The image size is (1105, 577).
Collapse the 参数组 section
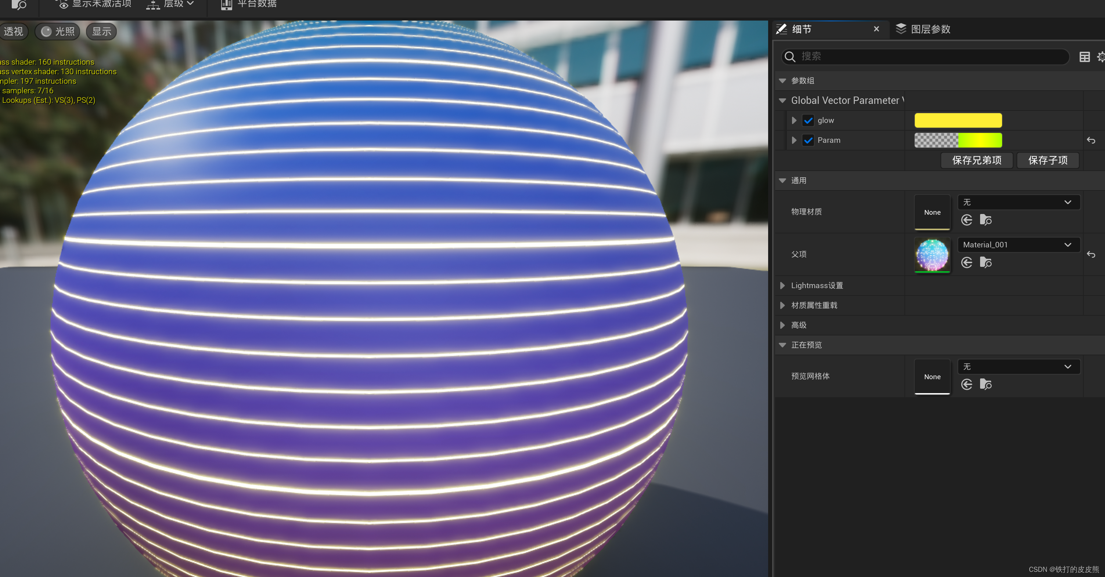click(782, 81)
